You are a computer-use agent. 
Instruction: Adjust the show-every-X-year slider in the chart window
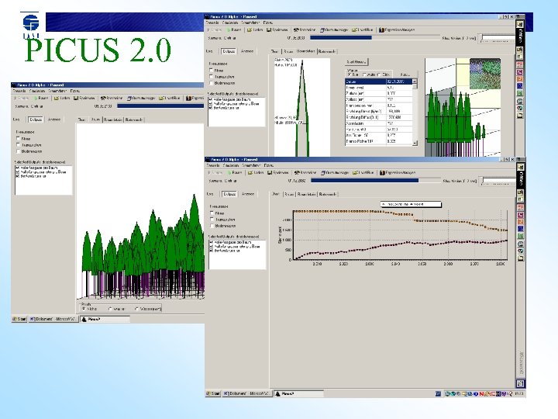(x=498, y=181)
